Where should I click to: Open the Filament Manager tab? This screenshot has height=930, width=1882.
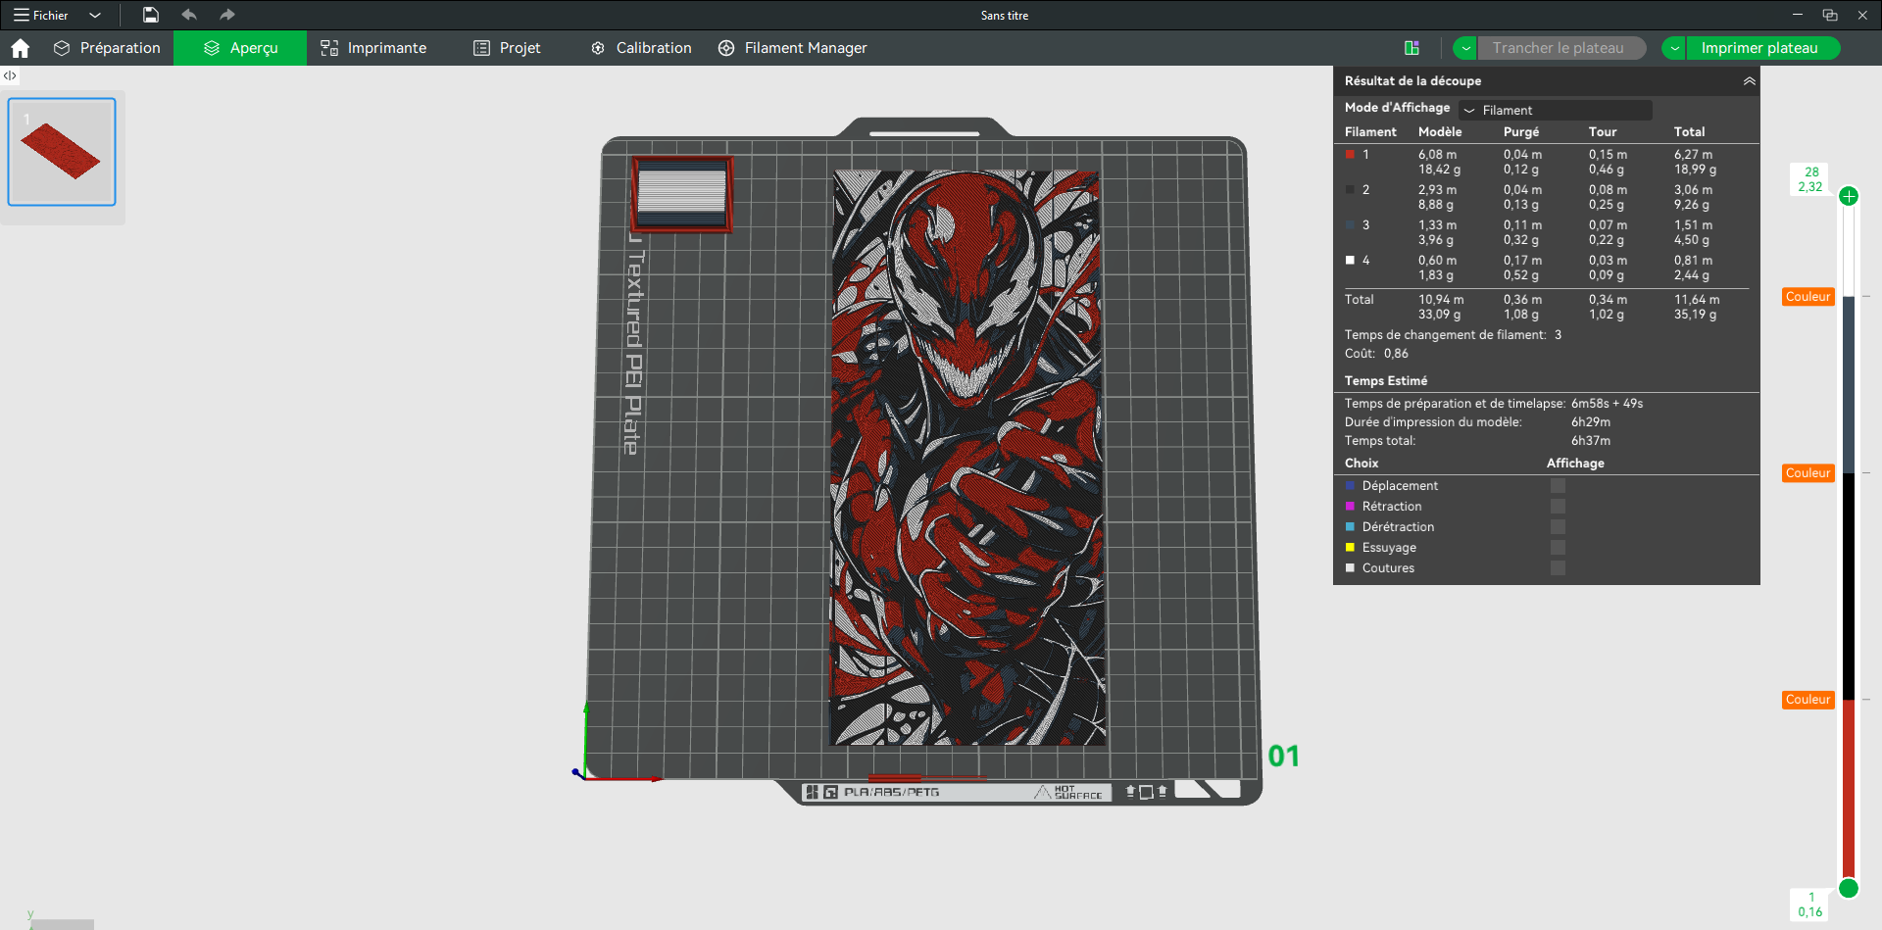point(792,48)
